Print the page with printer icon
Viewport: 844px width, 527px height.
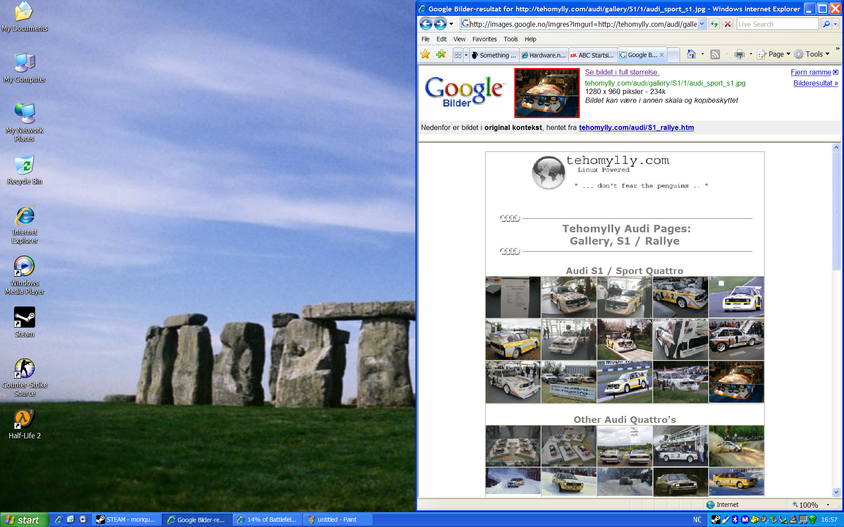(x=740, y=54)
